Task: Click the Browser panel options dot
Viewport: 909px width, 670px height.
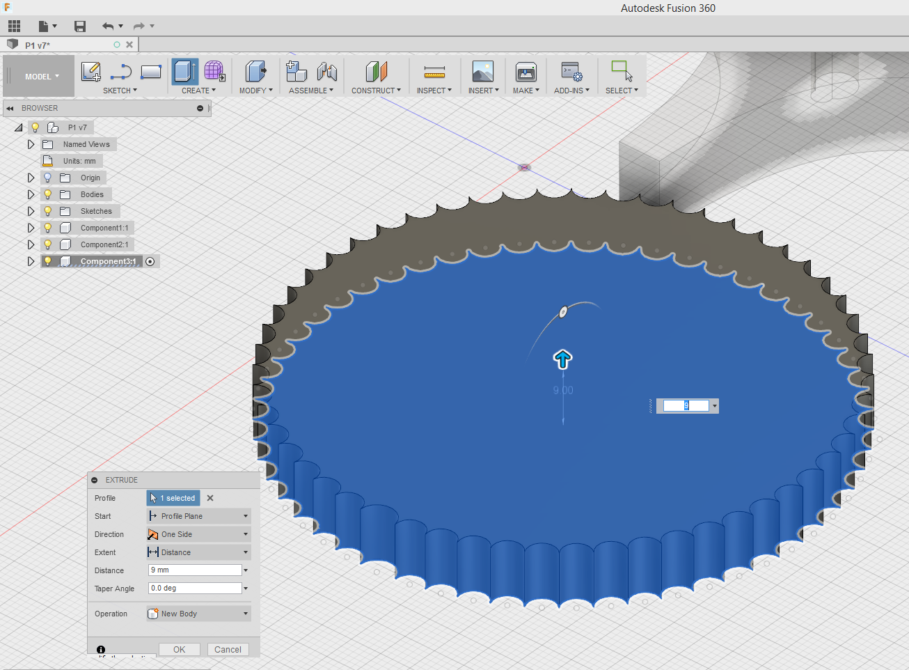Action: (x=200, y=108)
